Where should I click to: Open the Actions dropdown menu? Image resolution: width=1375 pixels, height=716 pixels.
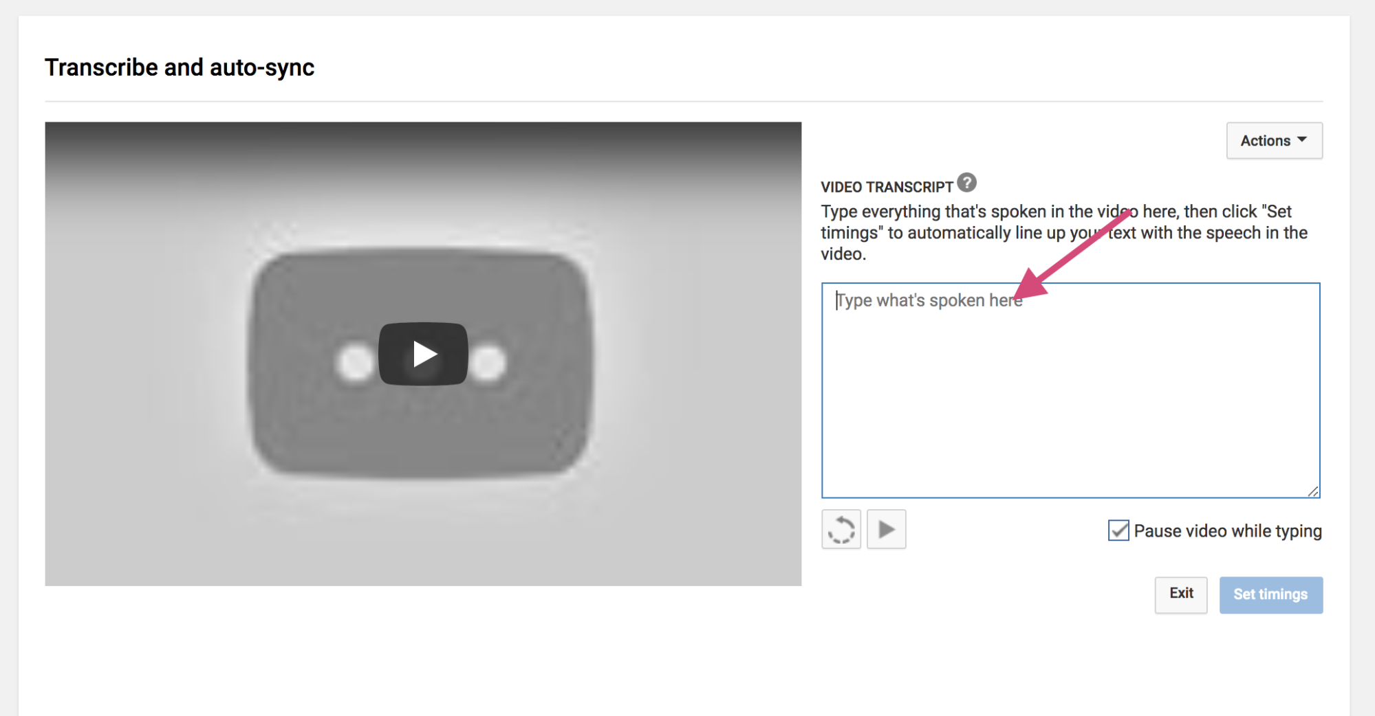tap(1274, 141)
